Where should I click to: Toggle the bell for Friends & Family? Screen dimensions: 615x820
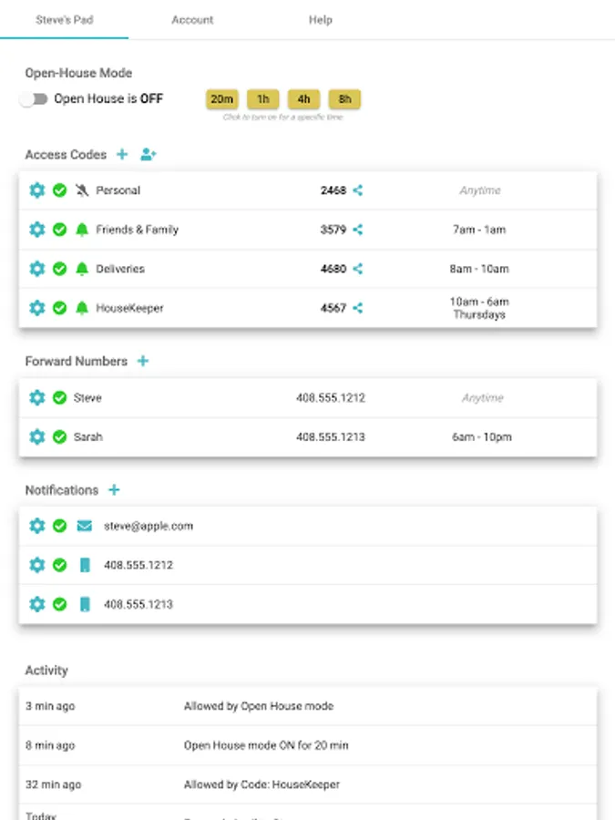pos(82,230)
